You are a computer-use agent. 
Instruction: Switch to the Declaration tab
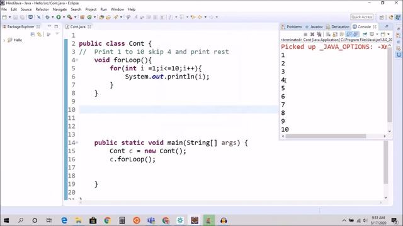pos(338,26)
